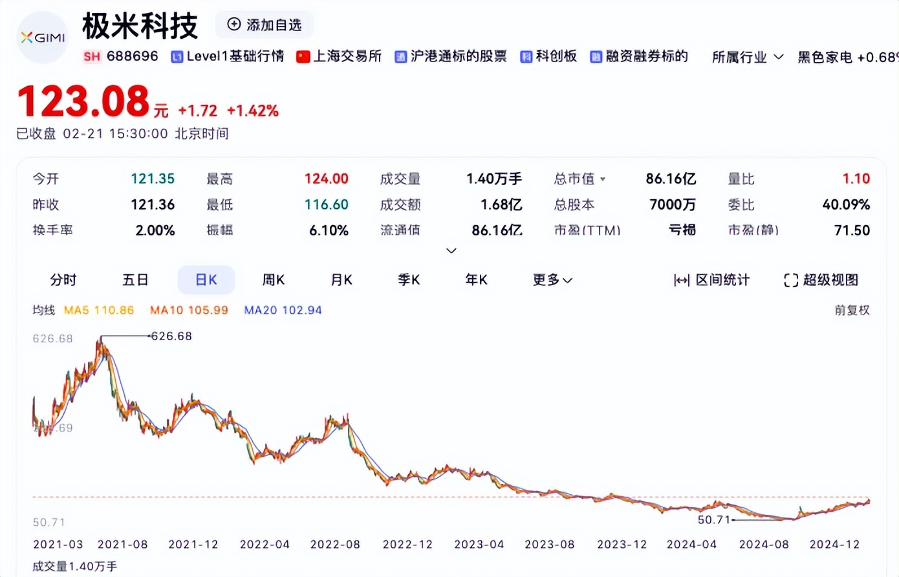Screen dimensions: 899x577
Task: Click the 量比 value 1.10
Action: point(856,179)
